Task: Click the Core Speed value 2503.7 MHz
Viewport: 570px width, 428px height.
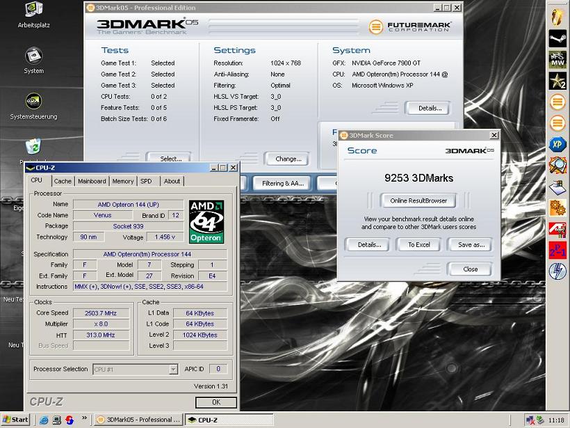Action: coord(101,313)
